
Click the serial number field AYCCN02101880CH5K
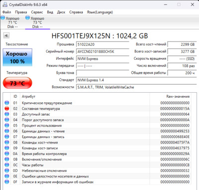pyautogui.click(x=102, y=51)
